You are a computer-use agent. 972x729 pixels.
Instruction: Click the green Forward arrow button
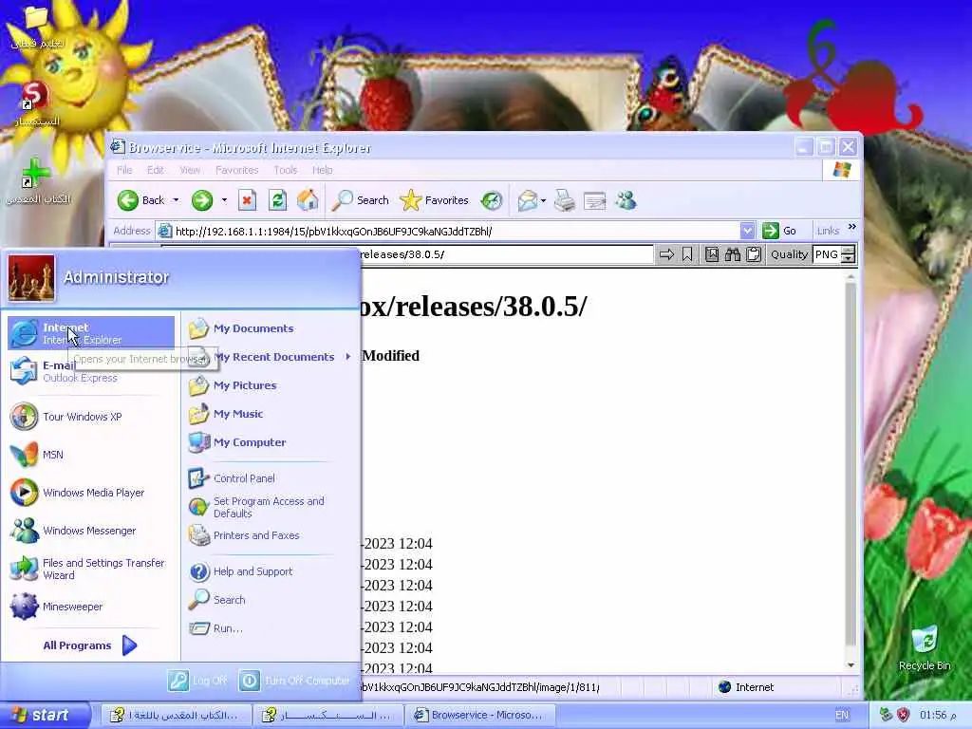(202, 200)
